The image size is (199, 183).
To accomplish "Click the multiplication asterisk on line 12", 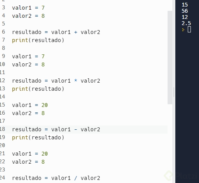I will [76, 80].
